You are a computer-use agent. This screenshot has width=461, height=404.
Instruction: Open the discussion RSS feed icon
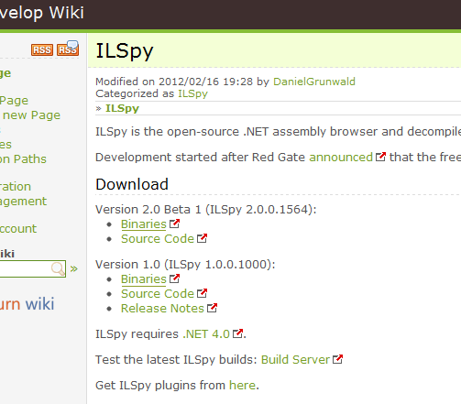pyautogui.click(x=68, y=49)
